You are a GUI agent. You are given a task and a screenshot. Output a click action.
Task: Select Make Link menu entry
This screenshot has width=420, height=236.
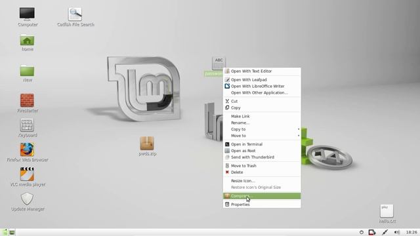click(262, 116)
